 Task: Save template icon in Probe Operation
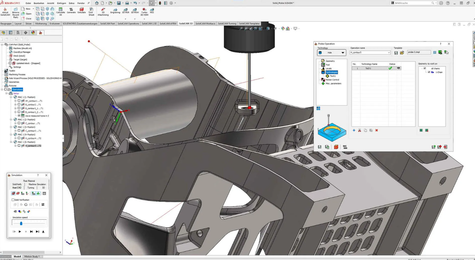point(396,53)
